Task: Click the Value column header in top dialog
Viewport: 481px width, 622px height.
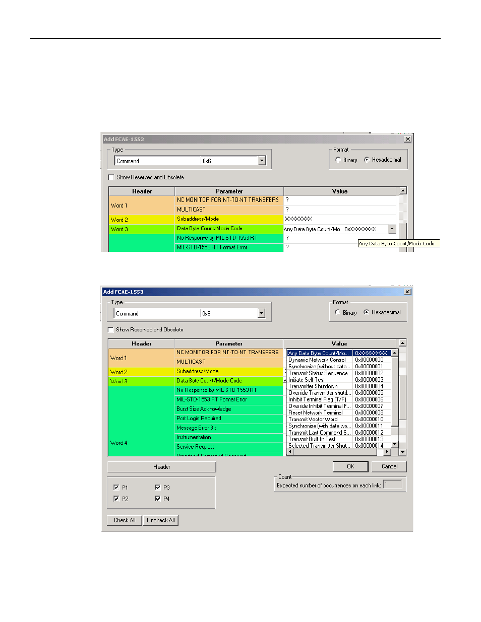Action: pos(340,191)
